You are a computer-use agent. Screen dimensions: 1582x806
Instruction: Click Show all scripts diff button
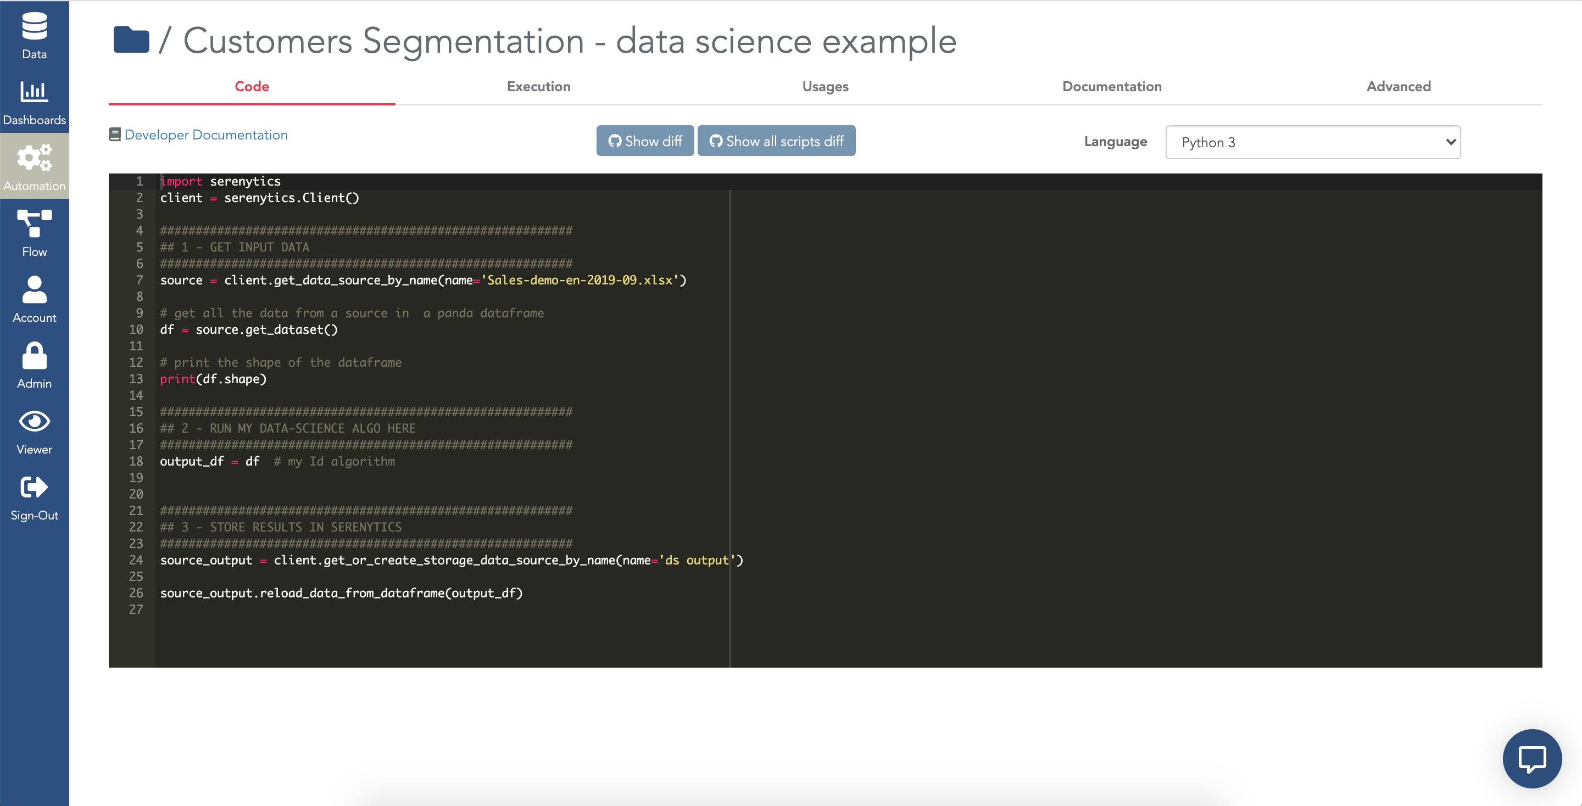coord(776,141)
